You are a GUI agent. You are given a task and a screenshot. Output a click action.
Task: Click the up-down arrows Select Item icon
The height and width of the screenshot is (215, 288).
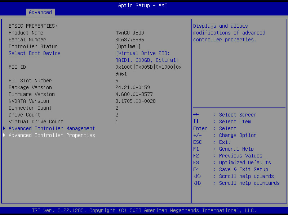click(x=196, y=121)
